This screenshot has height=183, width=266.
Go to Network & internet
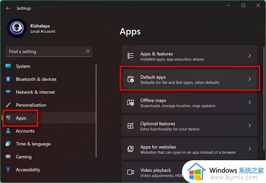pos(35,92)
